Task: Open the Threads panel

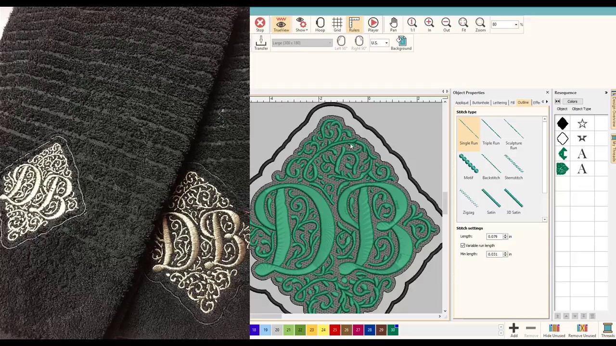Action: [607, 330]
